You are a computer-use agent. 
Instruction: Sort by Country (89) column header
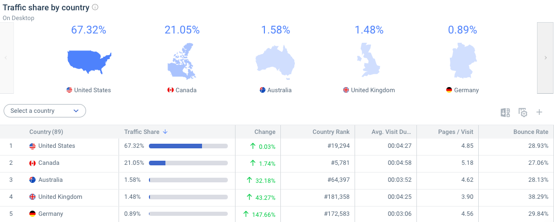tap(46, 132)
